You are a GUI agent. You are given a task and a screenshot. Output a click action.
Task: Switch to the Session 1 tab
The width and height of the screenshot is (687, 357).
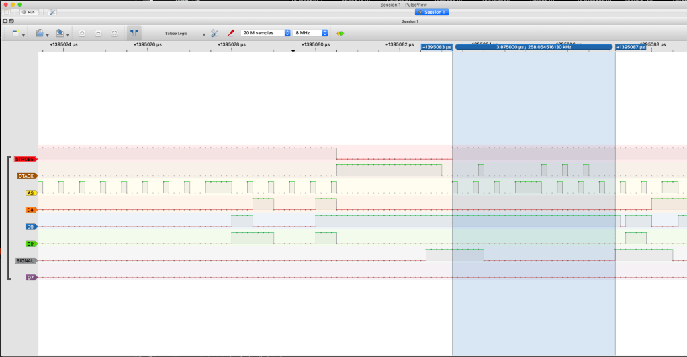(431, 12)
